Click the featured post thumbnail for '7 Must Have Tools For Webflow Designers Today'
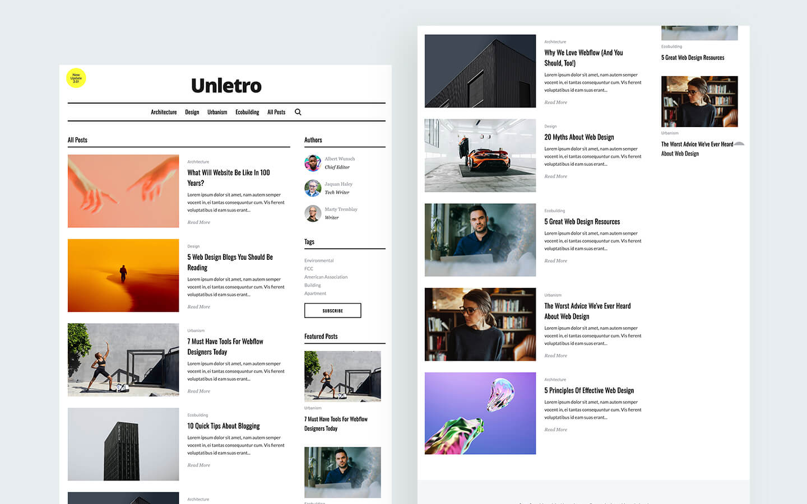This screenshot has width=807, height=504. click(342, 376)
